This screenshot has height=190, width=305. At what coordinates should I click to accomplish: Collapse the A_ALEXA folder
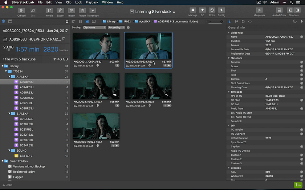point(9,77)
